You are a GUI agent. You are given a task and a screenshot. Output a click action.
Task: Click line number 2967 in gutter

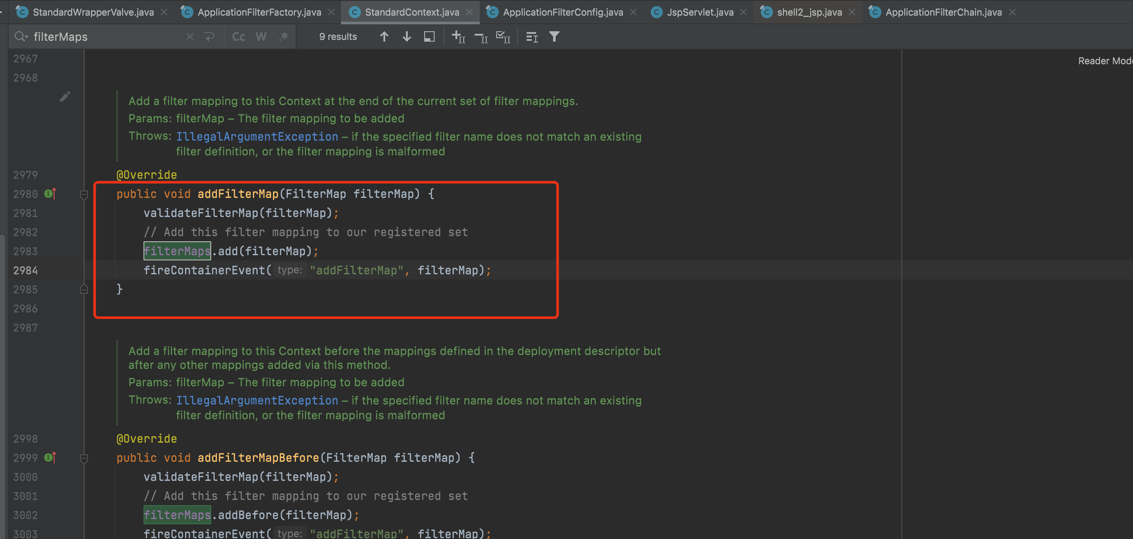point(26,59)
